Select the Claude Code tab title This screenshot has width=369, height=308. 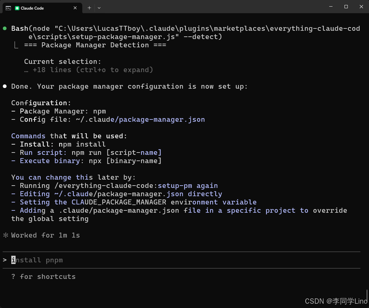click(32, 8)
